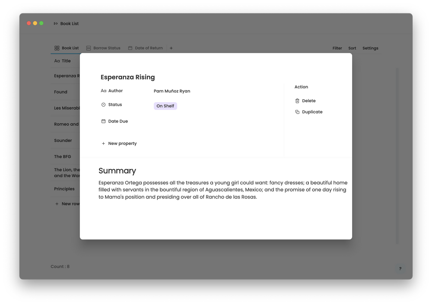Screen dimensions: 432x305
Task: Open the On Shelf status selector
Action: 165,106
